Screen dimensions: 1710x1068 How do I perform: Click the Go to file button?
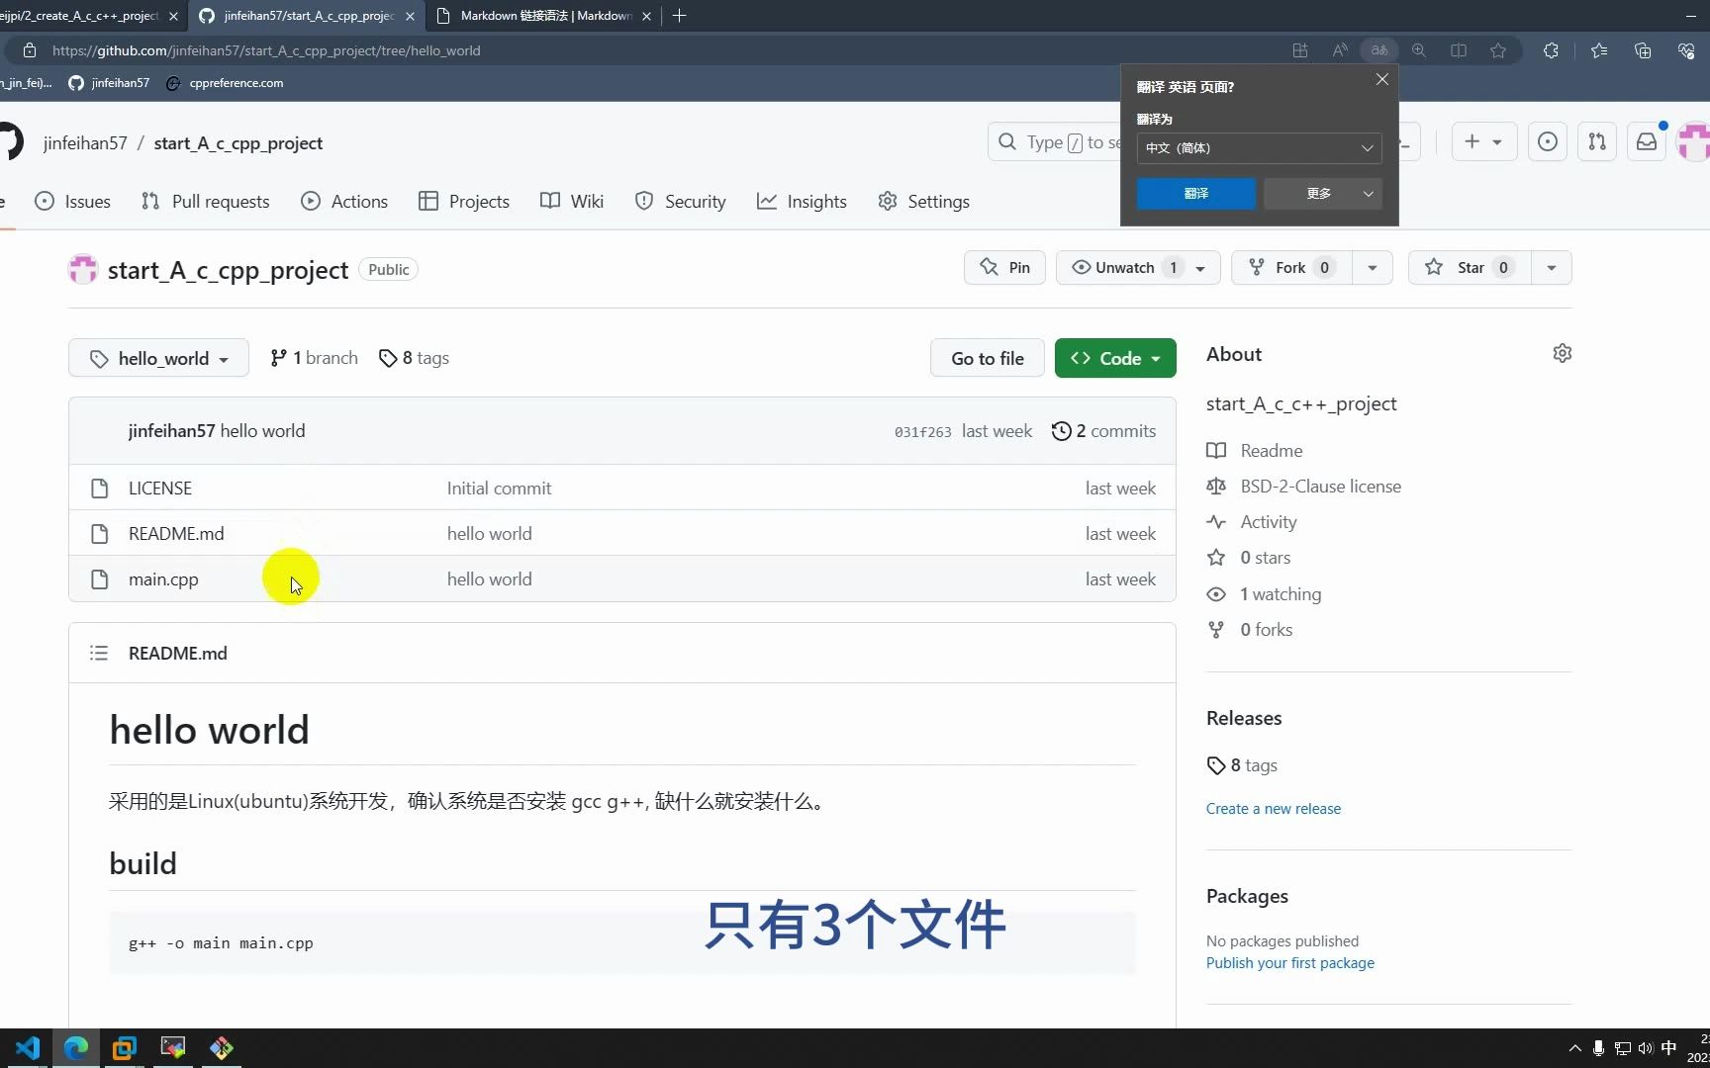pyautogui.click(x=988, y=358)
